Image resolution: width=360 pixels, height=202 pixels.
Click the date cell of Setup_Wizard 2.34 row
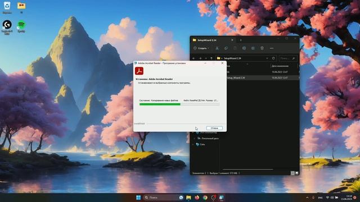tap(280, 77)
